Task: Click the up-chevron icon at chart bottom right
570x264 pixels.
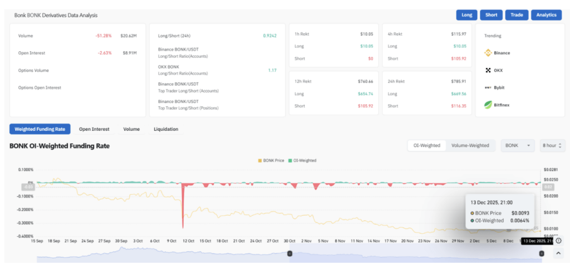Action: [x=559, y=254]
